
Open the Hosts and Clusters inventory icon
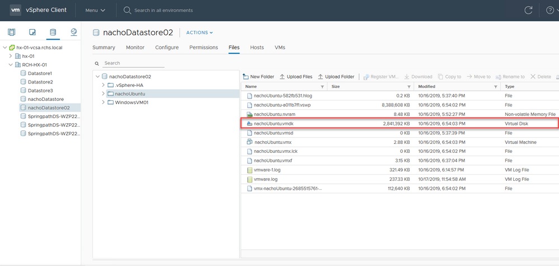tap(12, 32)
